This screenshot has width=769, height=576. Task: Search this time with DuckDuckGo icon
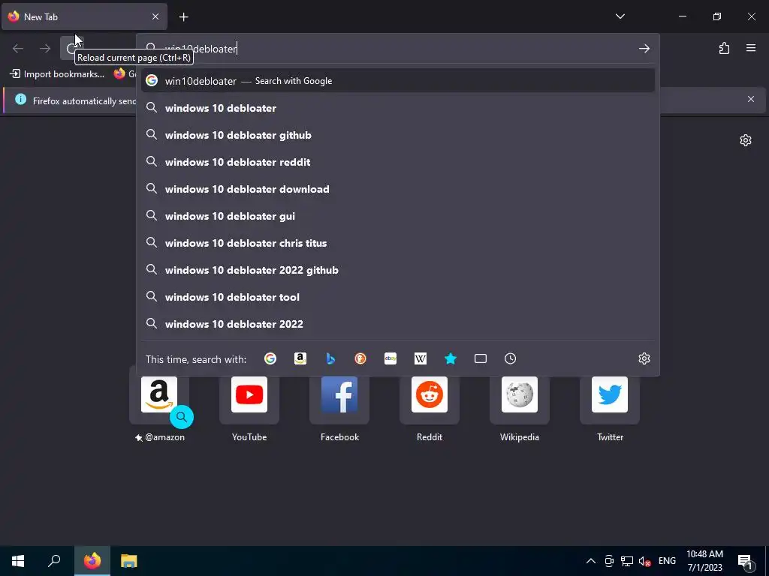tap(360, 358)
